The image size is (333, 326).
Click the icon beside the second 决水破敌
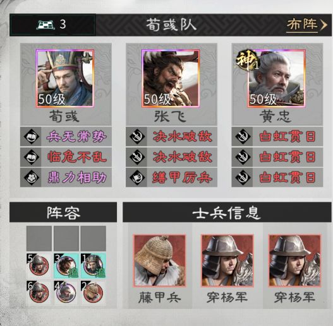point(137,157)
